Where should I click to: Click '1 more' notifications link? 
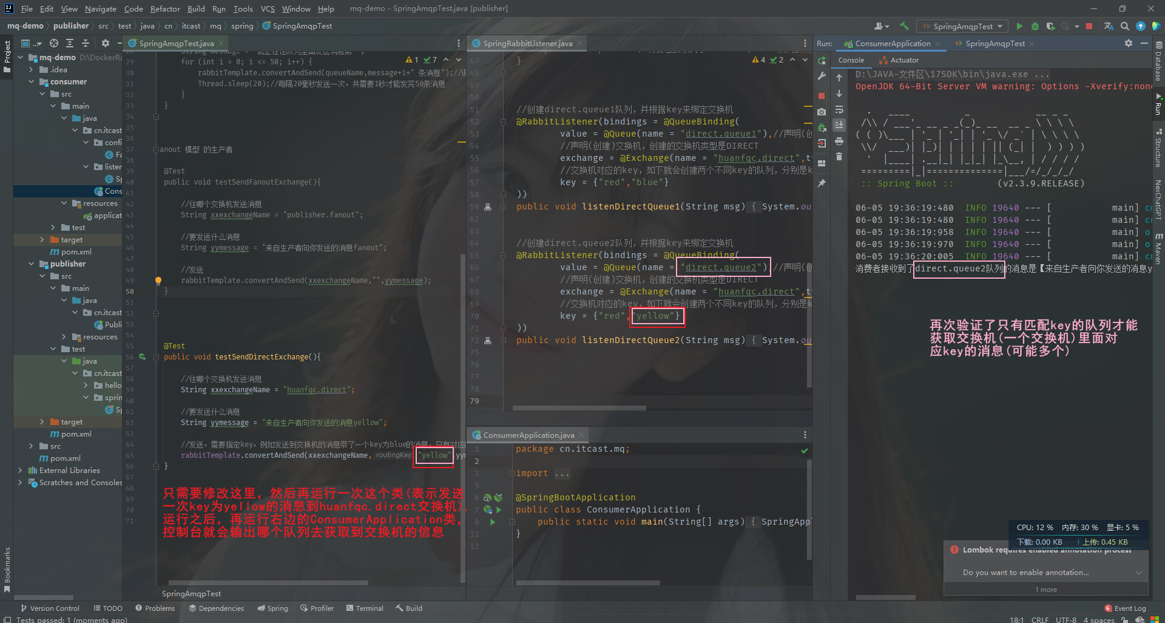tap(1046, 590)
